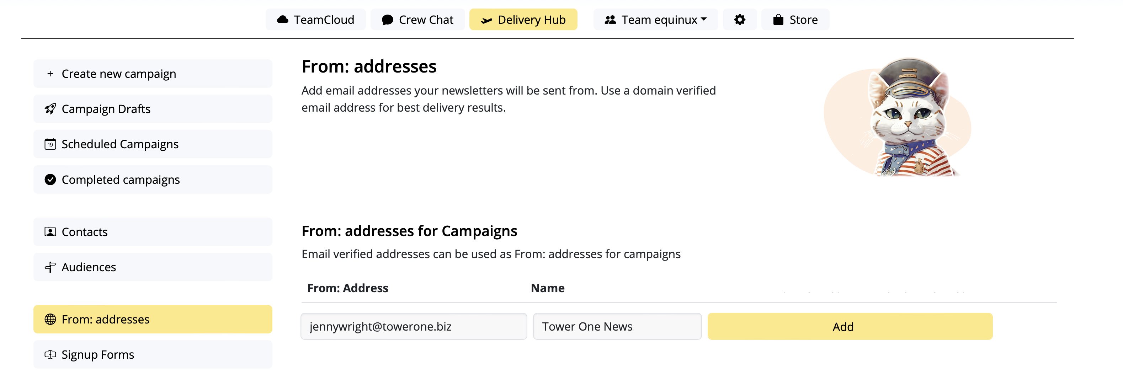The width and height of the screenshot is (1123, 380).
Task: Click the globe icon beside From: addresses
Action: pyautogui.click(x=50, y=320)
